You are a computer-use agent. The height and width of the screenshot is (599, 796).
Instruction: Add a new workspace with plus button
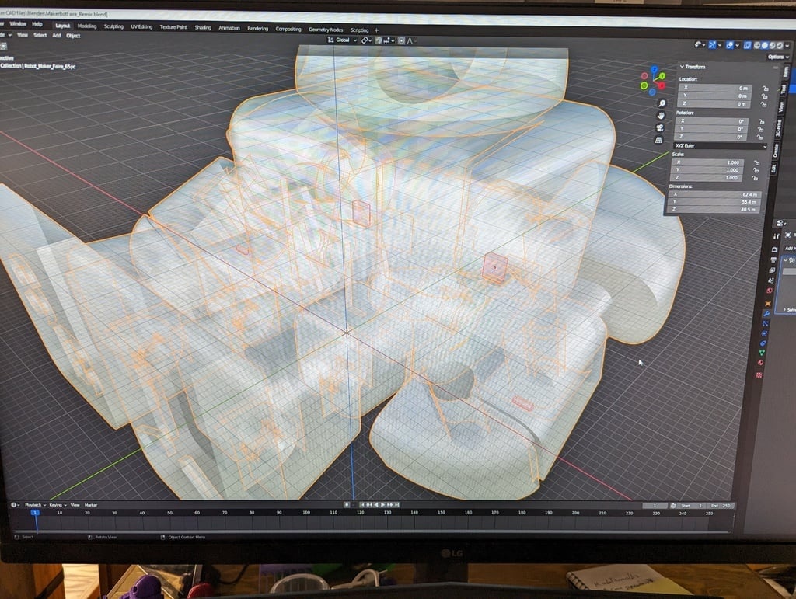pyautogui.click(x=376, y=30)
